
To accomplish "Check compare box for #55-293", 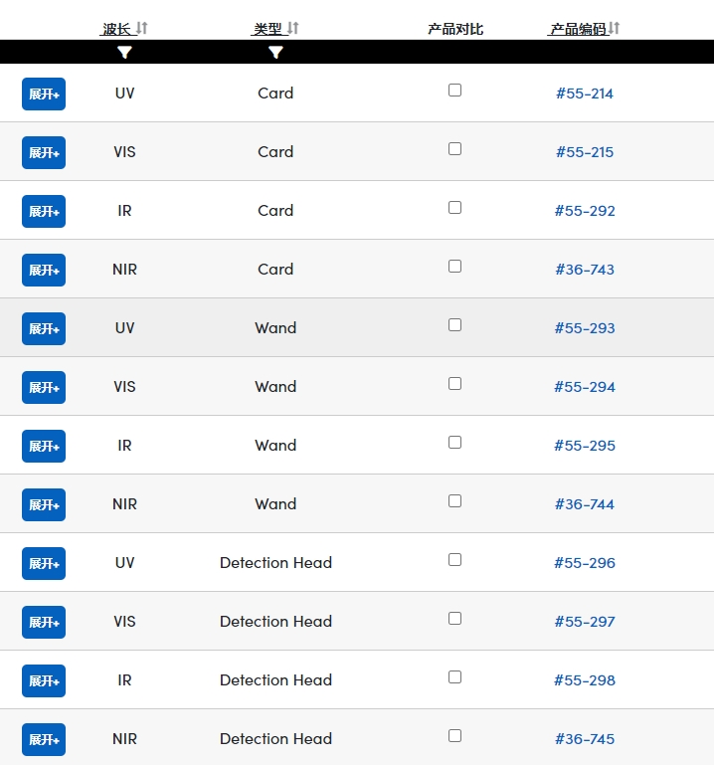I will pyautogui.click(x=455, y=325).
